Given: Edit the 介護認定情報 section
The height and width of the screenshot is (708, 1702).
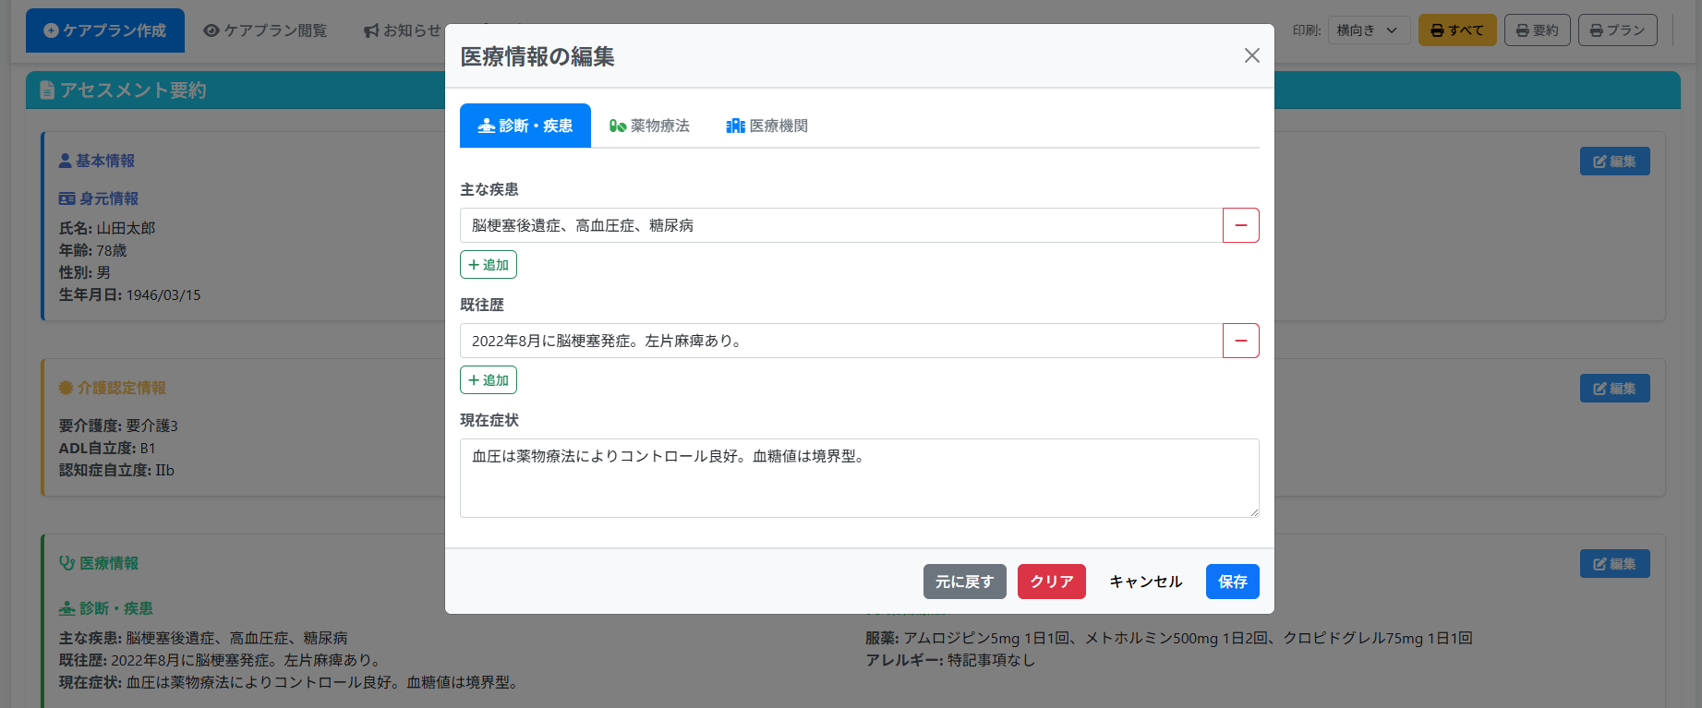Looking at the screenshot, I should [1614, 389].
